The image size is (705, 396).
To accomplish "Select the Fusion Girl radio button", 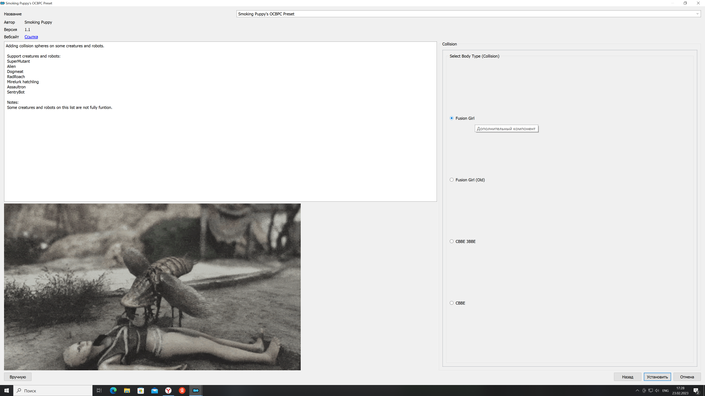I will click(452, 118).
